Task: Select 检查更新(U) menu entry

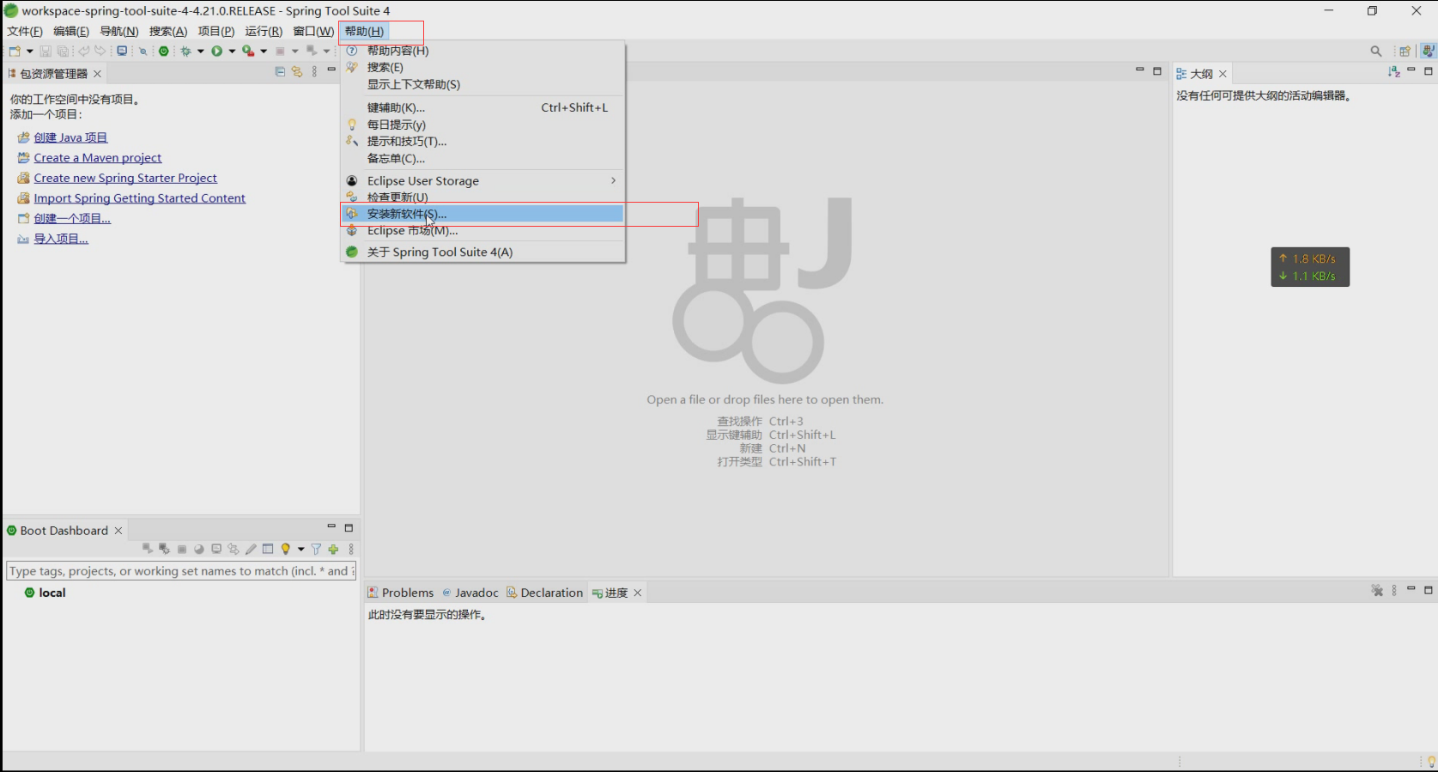Action: (x=482, y=198)
